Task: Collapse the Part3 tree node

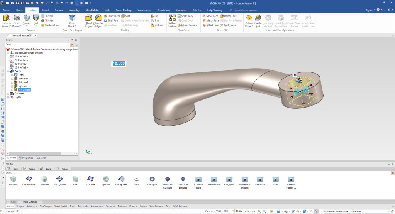Action: coord(8,71)
